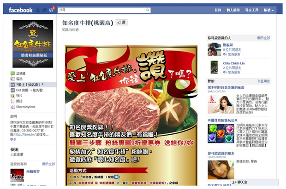
Task: Open the messages icon in header
Action: 44,10
